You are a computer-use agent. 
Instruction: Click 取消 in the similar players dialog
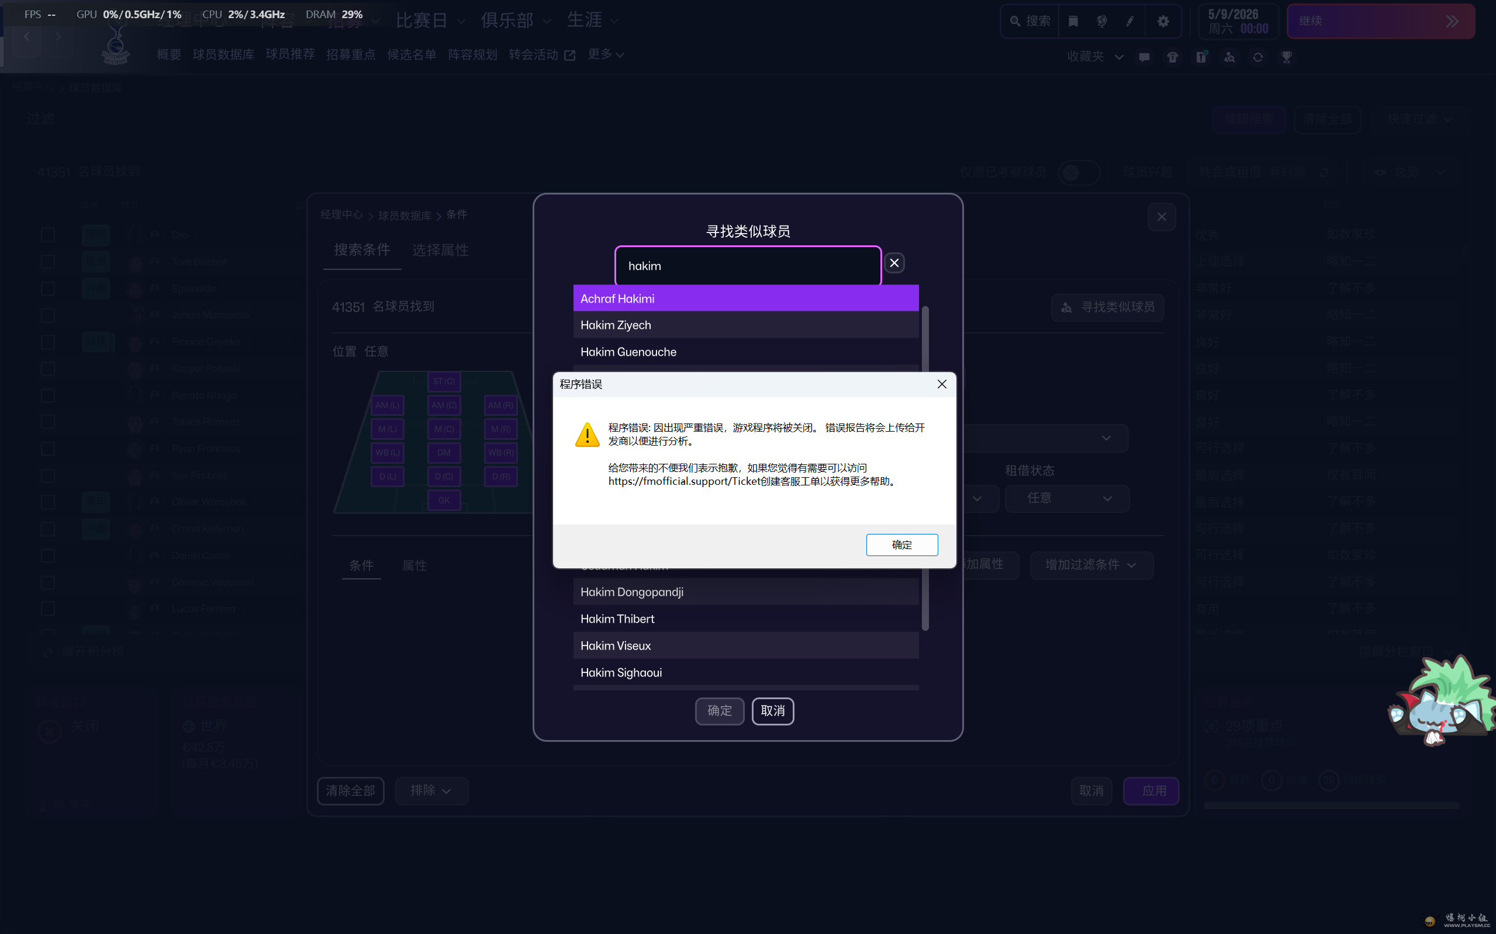tap(773, 711)
